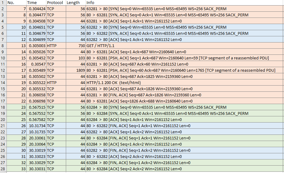The image size is (284, 173).
Task: Click the 'Seq=687 Ack=60' info cell
Action: [x=185, y=64]
